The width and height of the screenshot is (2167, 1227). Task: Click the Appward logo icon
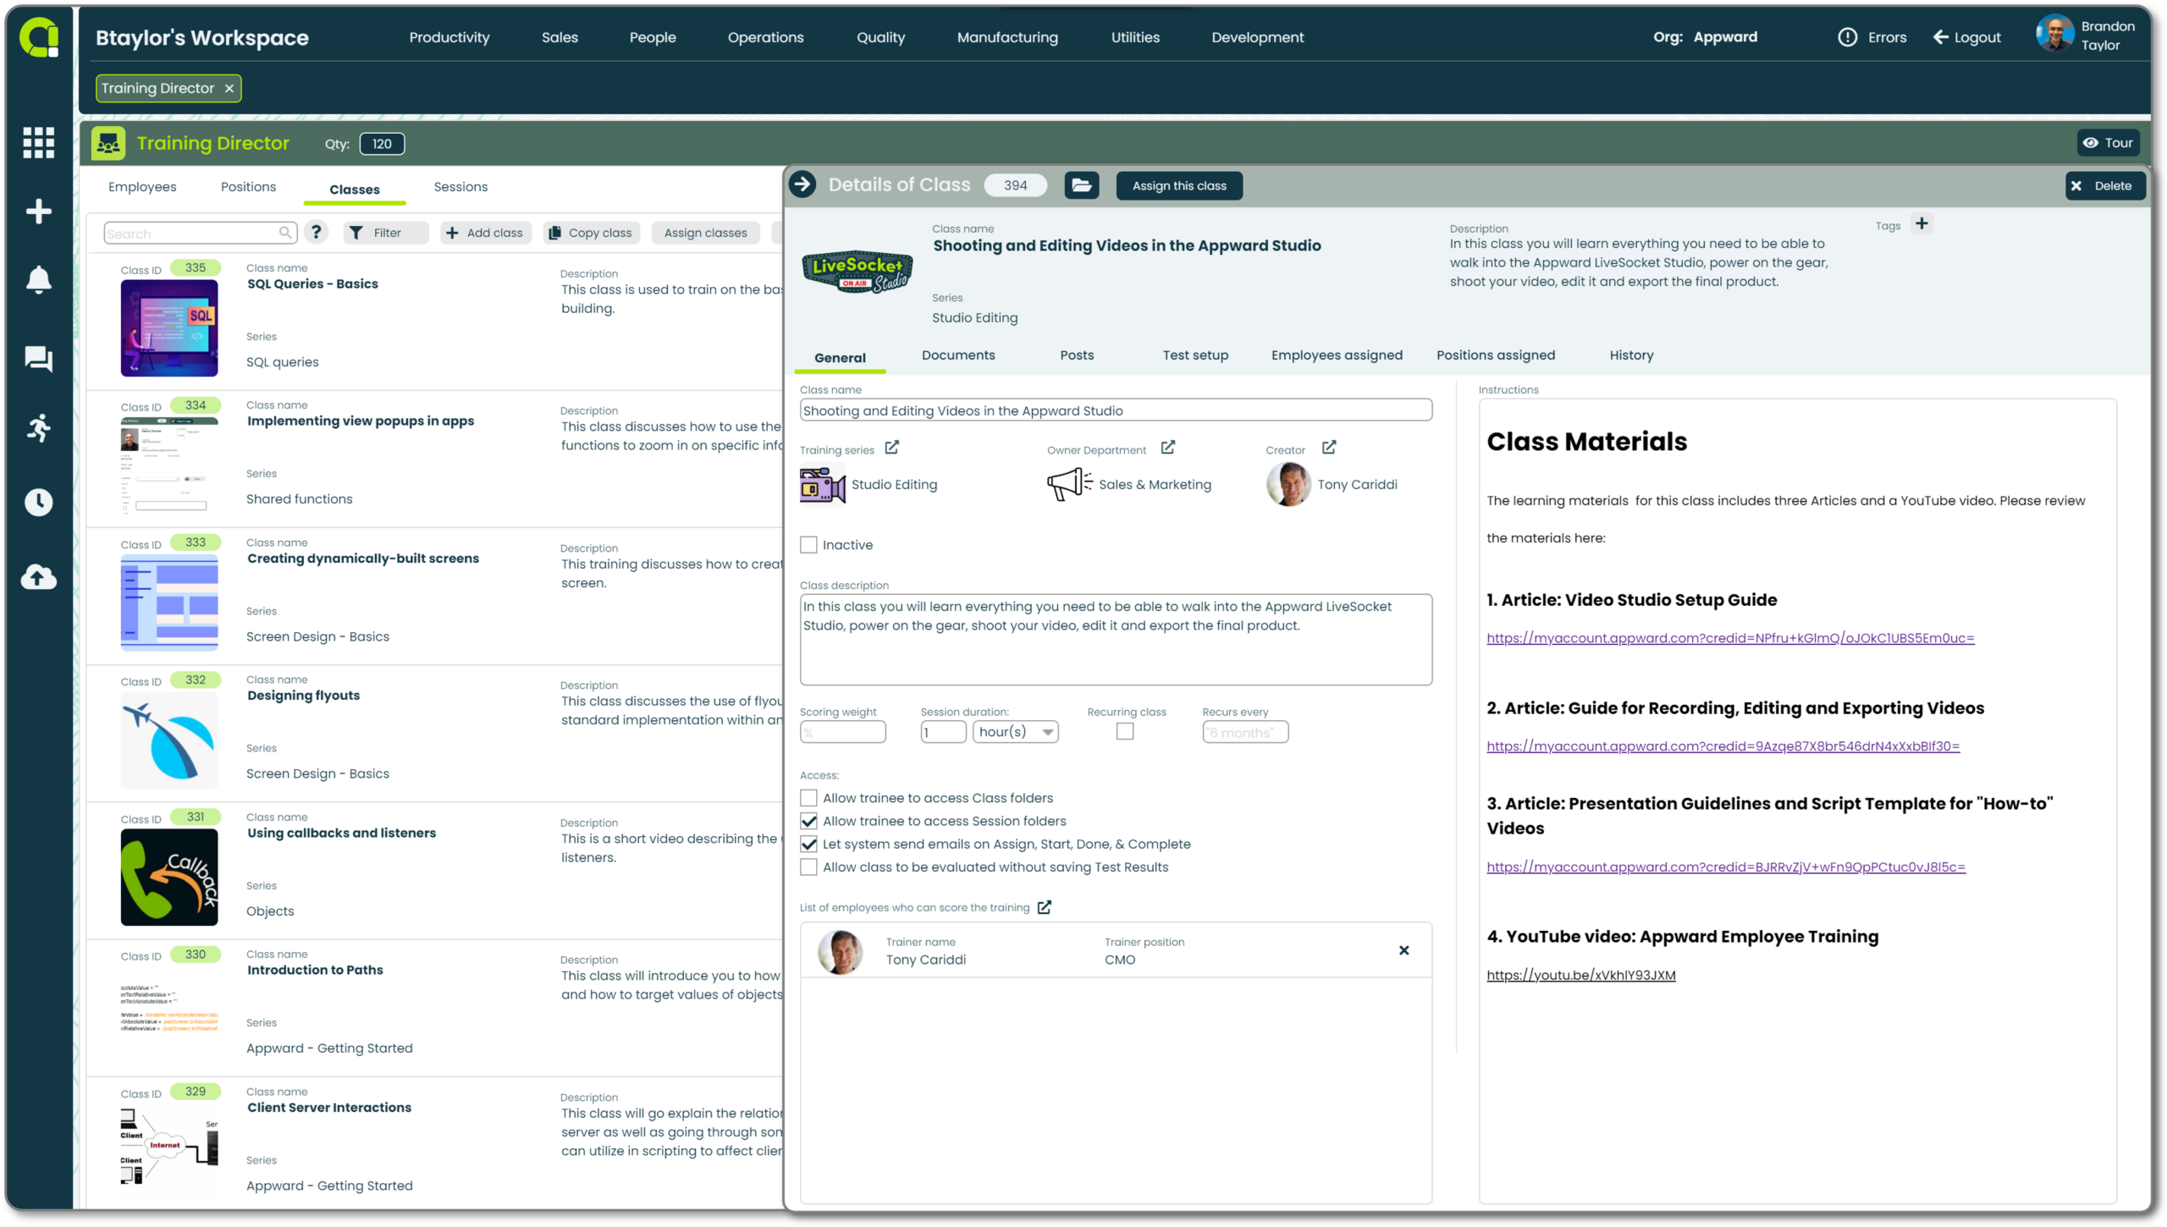point(39,37)
